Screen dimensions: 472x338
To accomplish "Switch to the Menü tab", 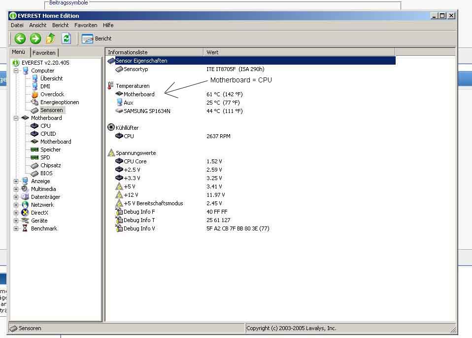I will 19,52.
